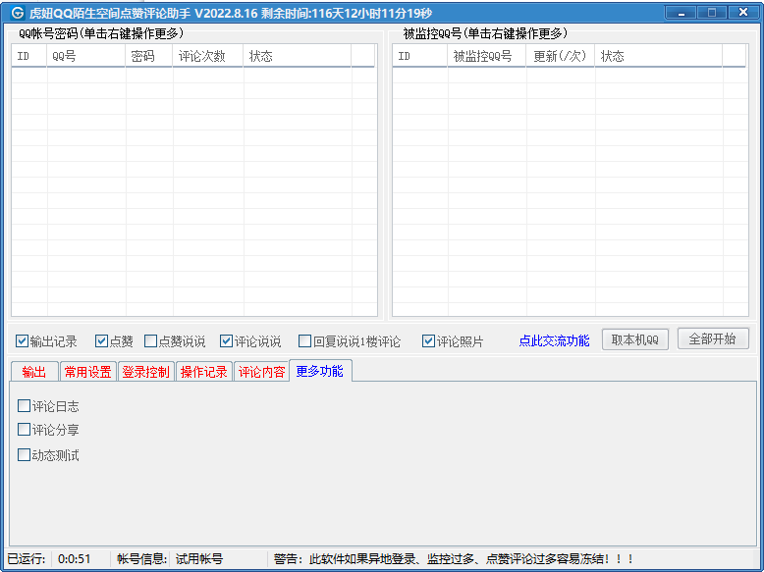Viewport: 764px width, 572px height.
Task: Open the 评论内容 tab
Action: pyautogui.click(x=261, y=372)
